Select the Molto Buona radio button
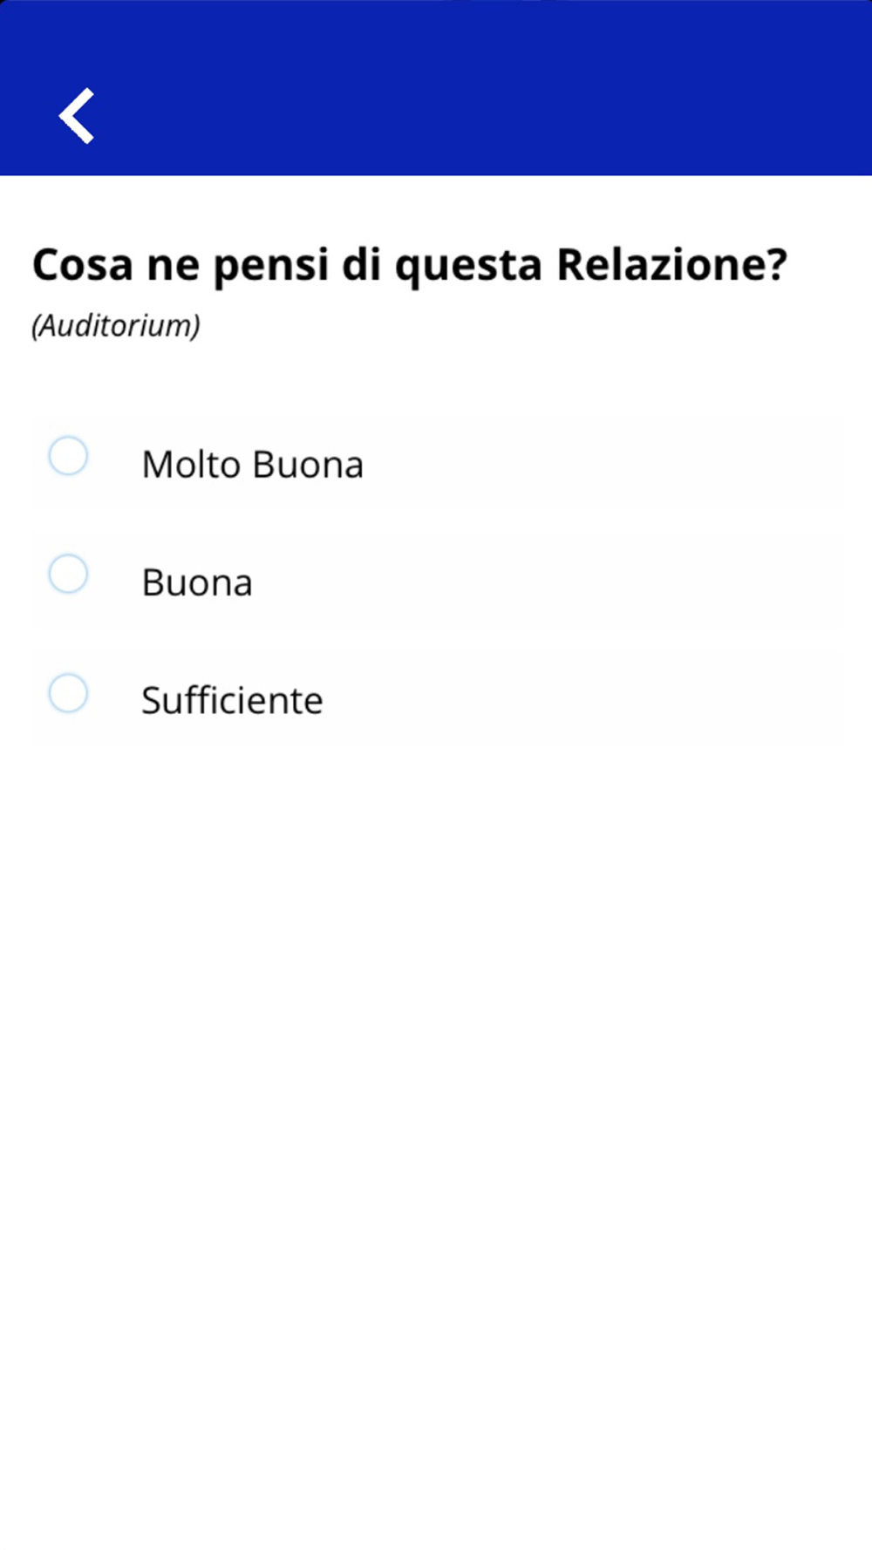This screenshot has width=872, height=1550. coord(68,456)
